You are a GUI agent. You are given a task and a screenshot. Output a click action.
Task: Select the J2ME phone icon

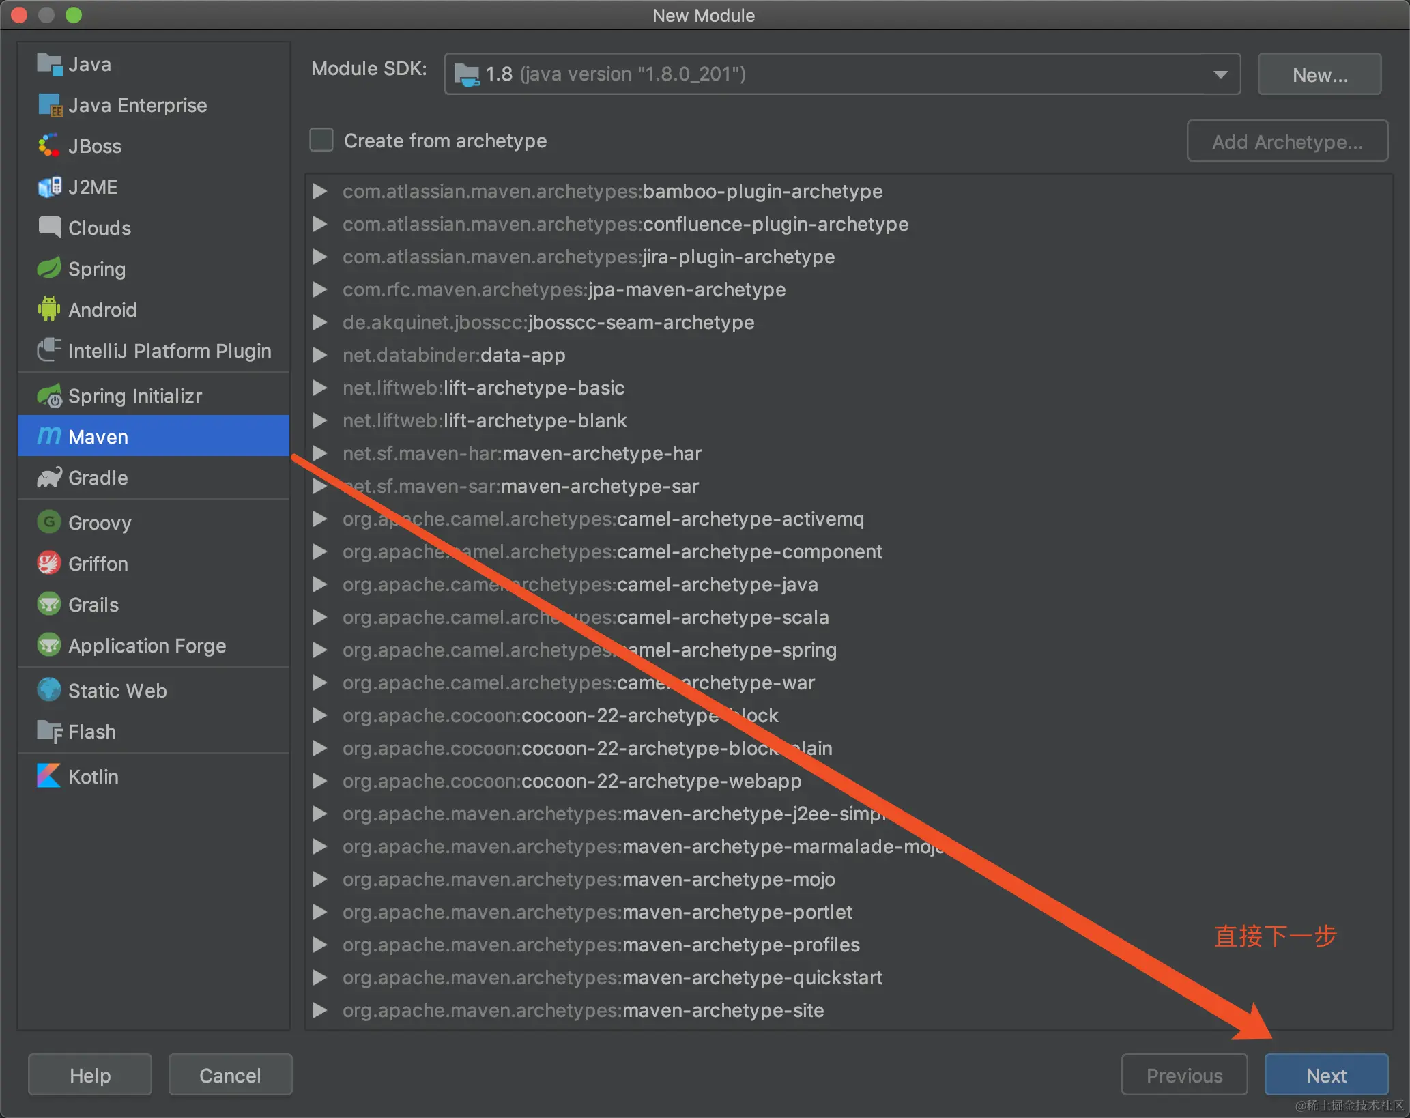[49, 187]
